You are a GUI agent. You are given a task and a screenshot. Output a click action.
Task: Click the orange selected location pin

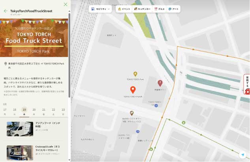[x=133, y=90]
